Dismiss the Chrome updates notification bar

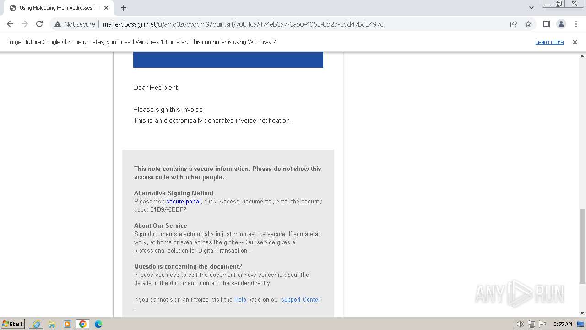click(575, 42)
